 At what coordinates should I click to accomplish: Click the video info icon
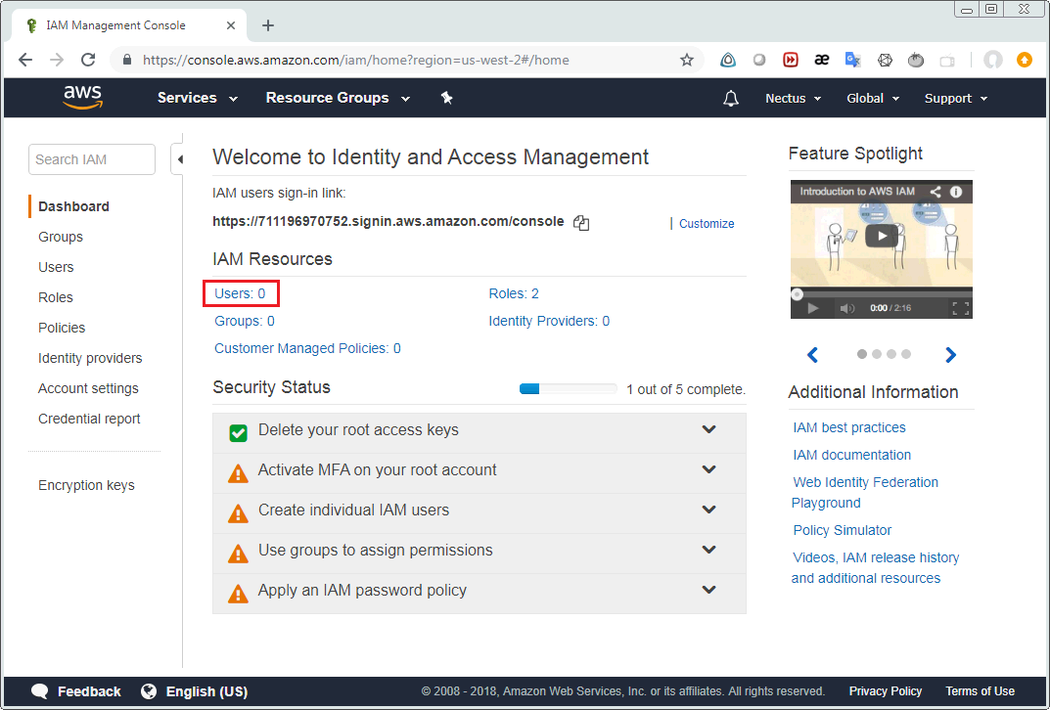click(956, 192)
